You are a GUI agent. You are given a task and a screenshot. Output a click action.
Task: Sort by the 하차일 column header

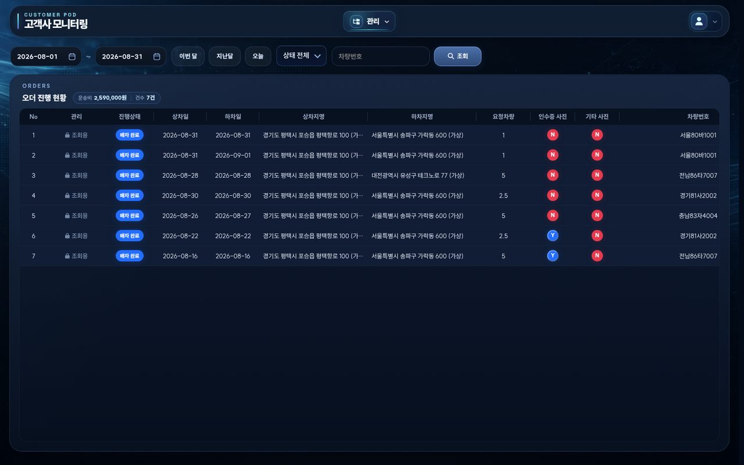(233, 117)
